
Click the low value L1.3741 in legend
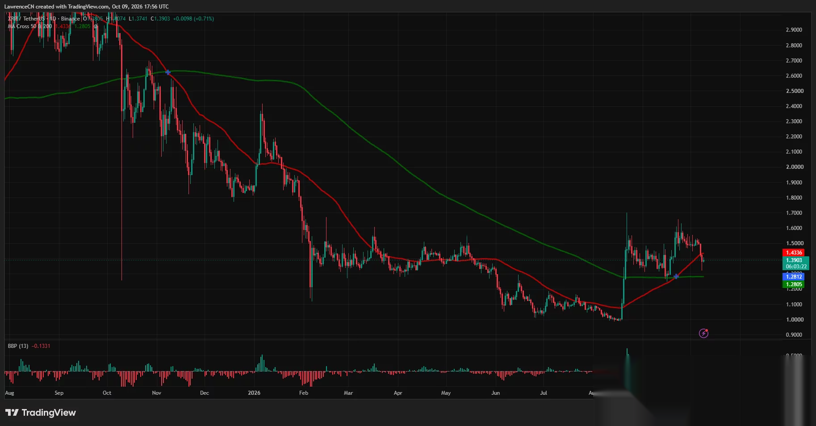(138, 19)
